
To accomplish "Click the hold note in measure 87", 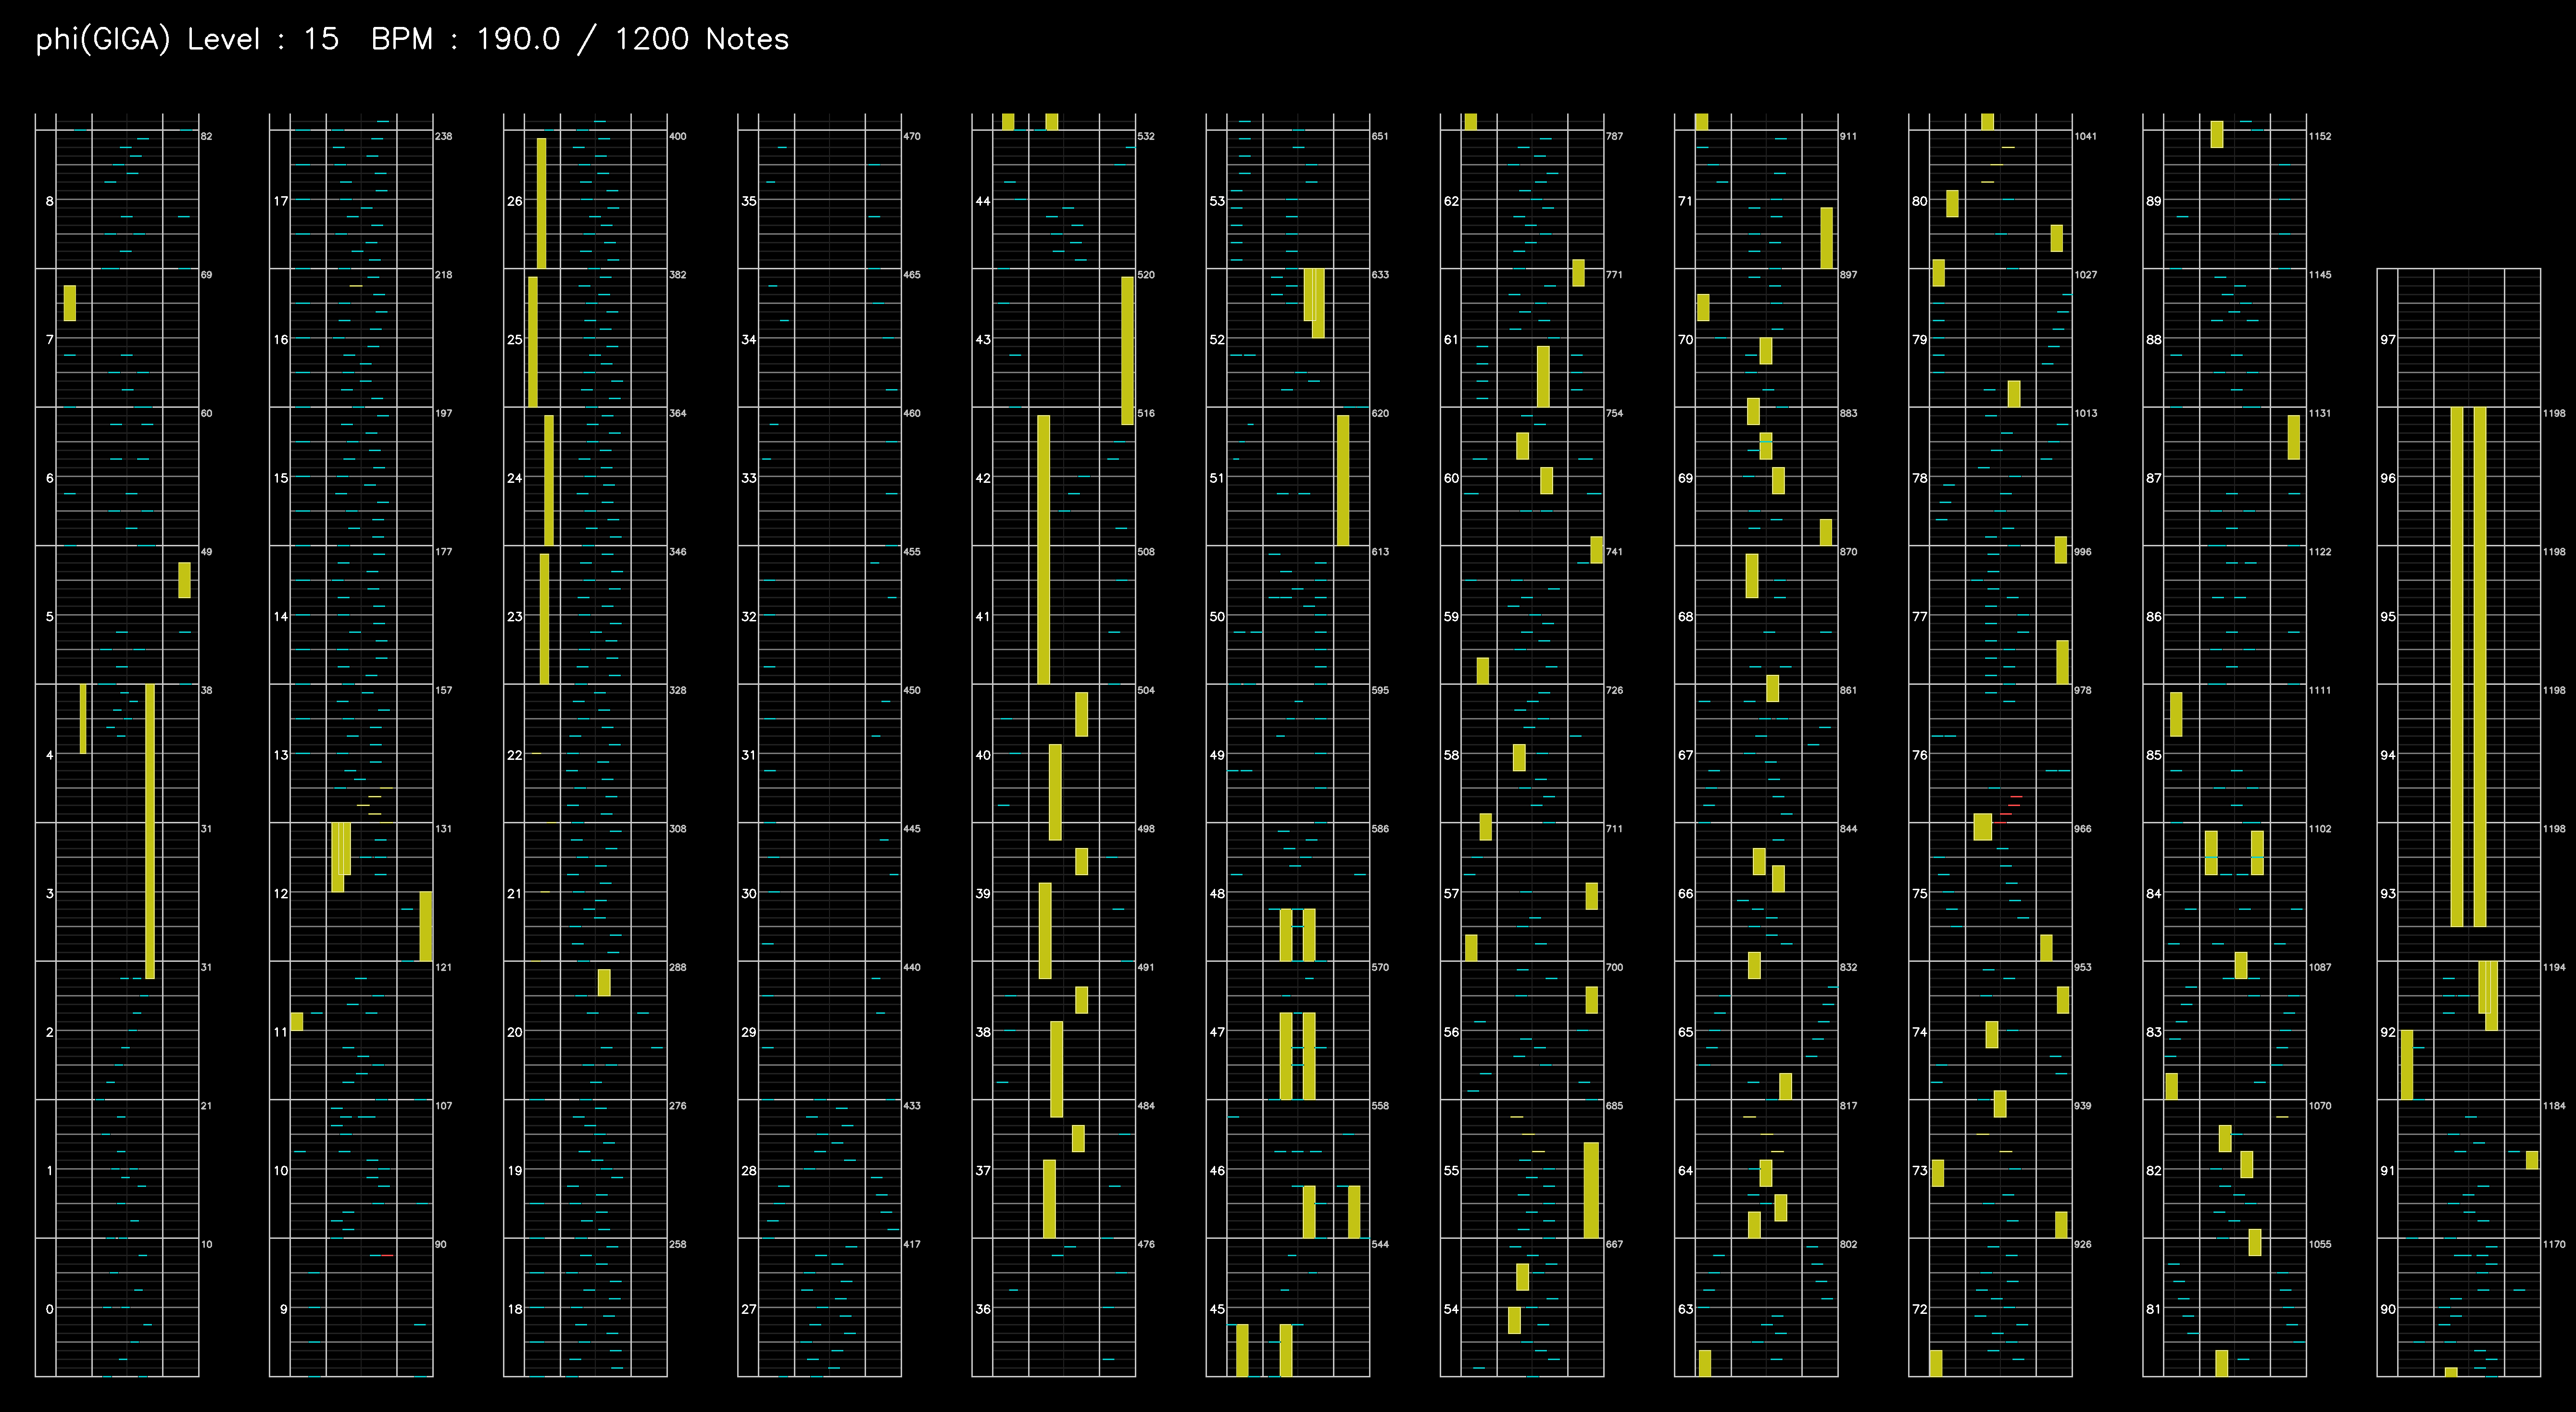I will click(x=2294, y=437).
